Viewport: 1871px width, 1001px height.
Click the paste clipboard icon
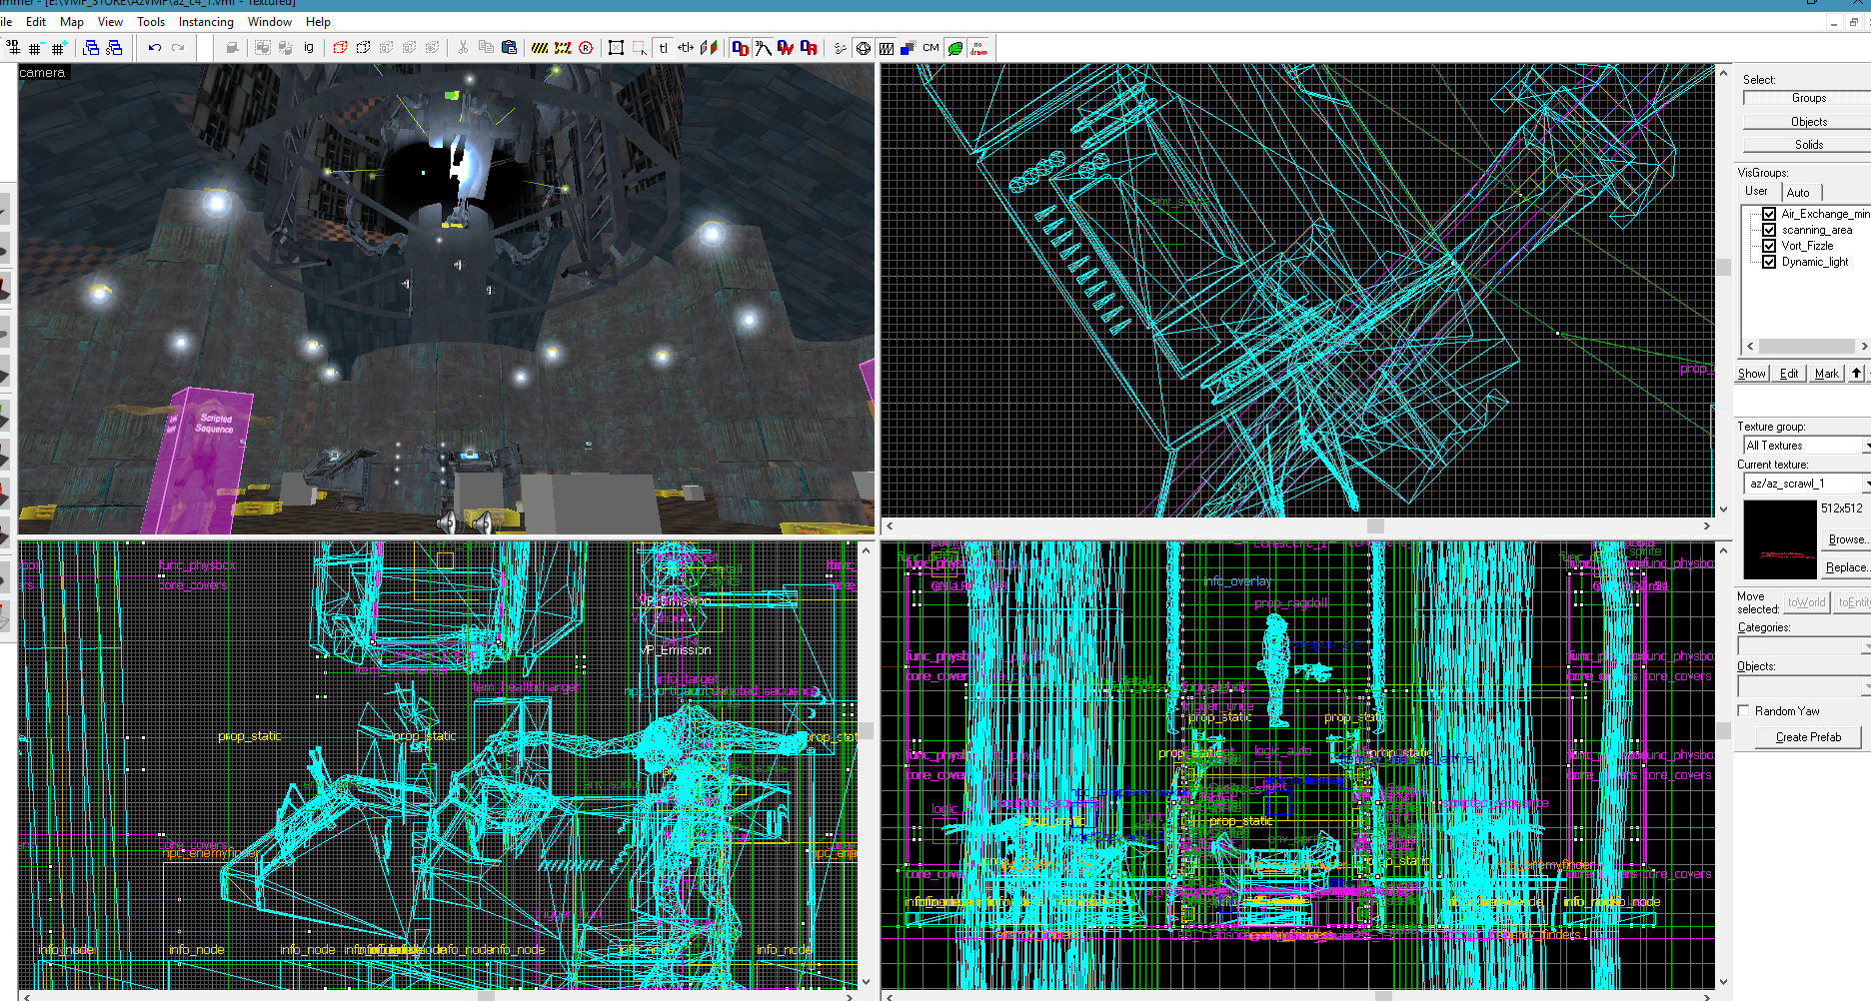point(509,47)
